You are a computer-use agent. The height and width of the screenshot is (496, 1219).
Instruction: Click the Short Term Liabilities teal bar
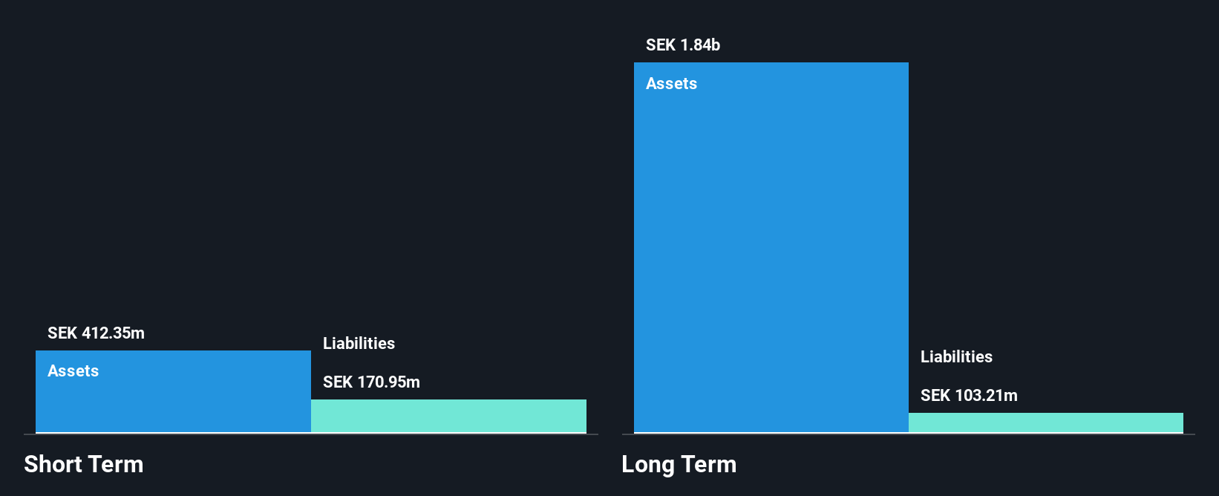(x=448, y=416)
